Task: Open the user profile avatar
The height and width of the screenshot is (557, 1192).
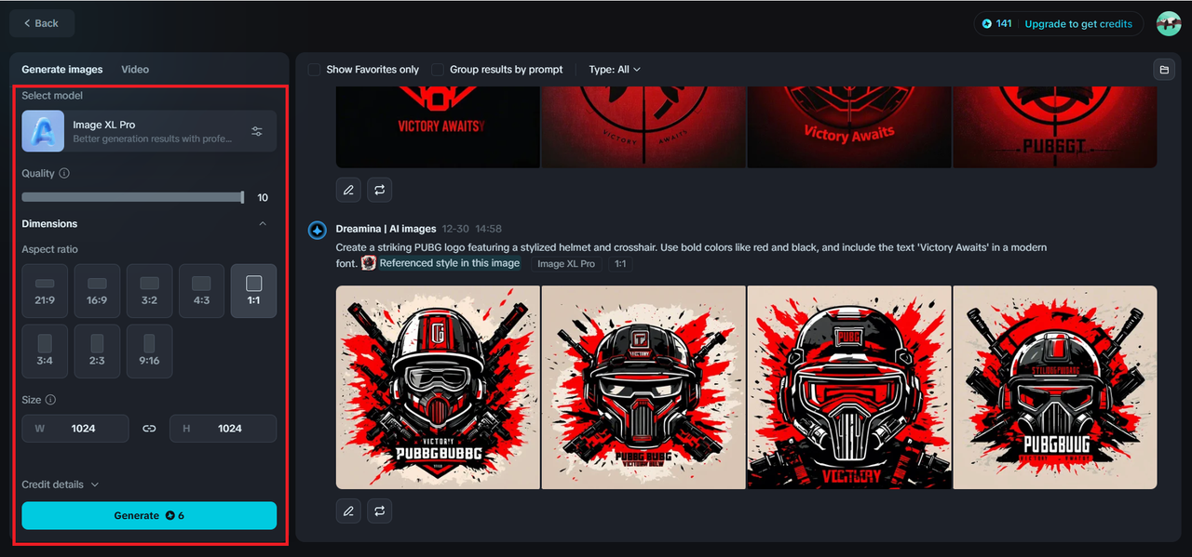Action: click(x=1168, y=23)
